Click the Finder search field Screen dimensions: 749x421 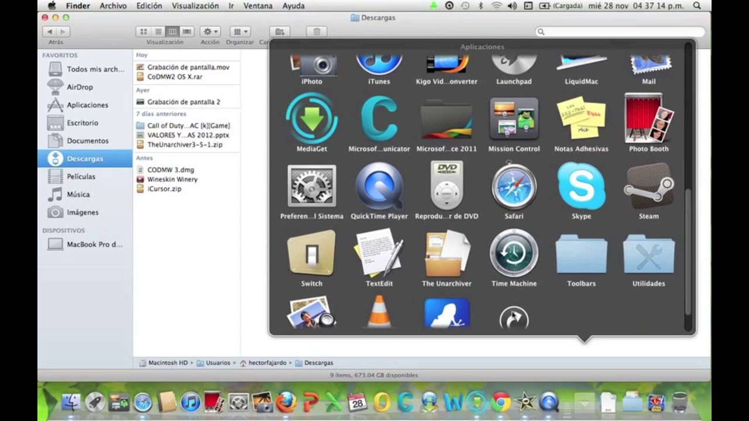click(x=620, y=32)
